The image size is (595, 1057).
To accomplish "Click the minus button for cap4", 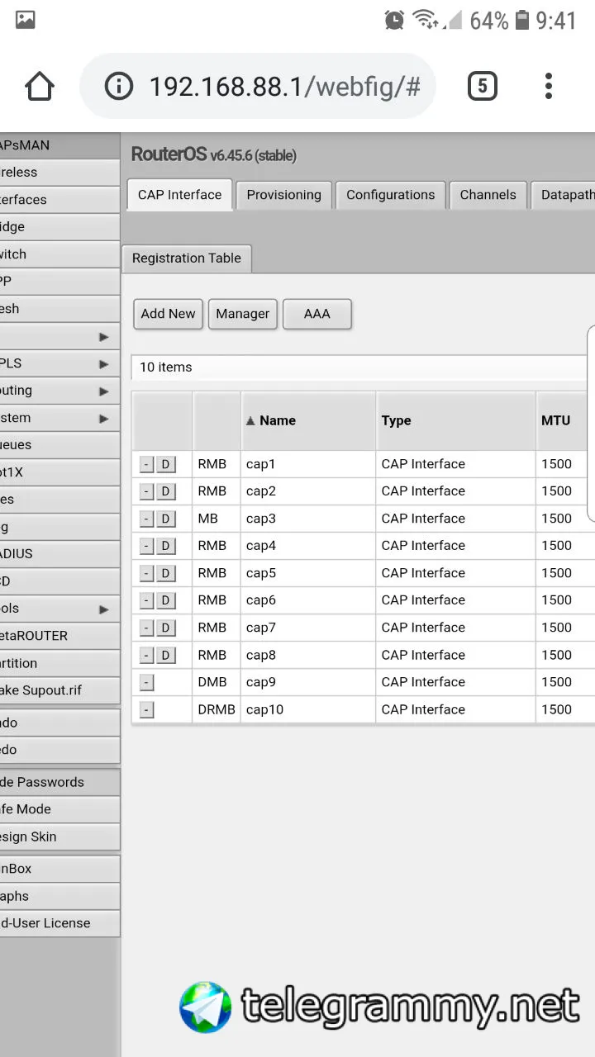I will 146,547.
